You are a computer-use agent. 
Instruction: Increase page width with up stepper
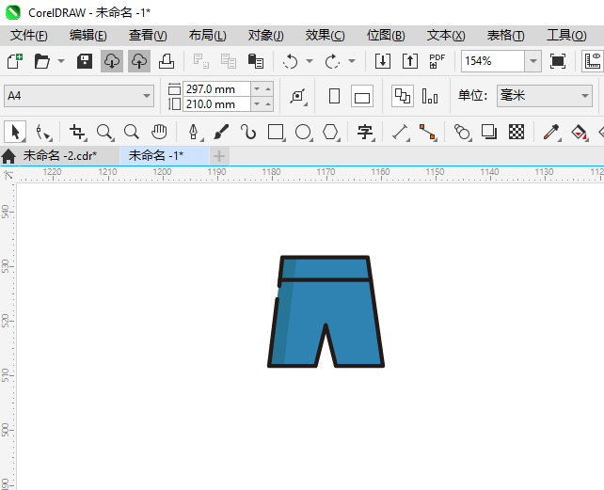tap(268, 89)
